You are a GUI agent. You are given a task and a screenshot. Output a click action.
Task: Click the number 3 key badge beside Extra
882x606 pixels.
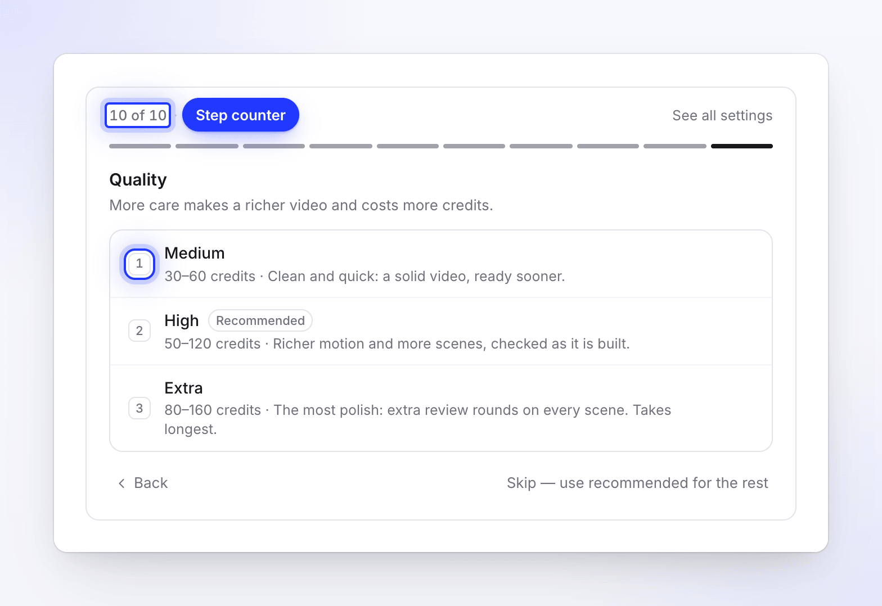(x=139, y=409)
